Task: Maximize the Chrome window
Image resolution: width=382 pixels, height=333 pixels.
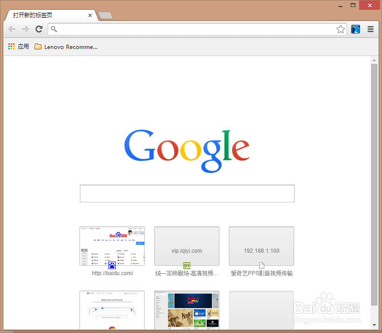Action: pos(353,5)
